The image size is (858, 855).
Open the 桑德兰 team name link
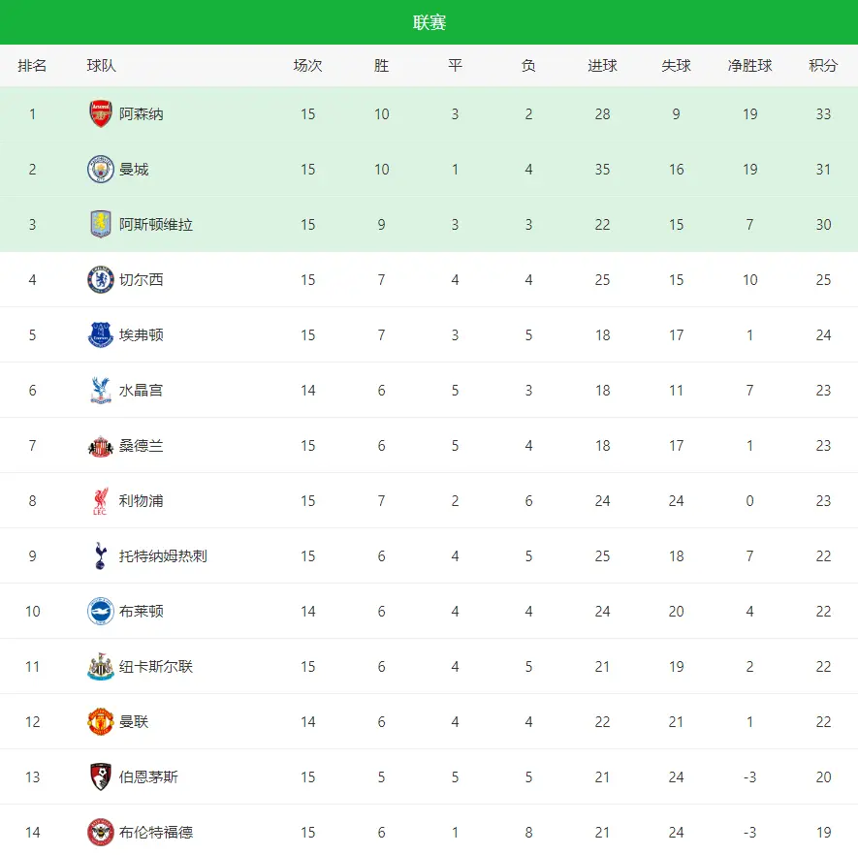142,446
